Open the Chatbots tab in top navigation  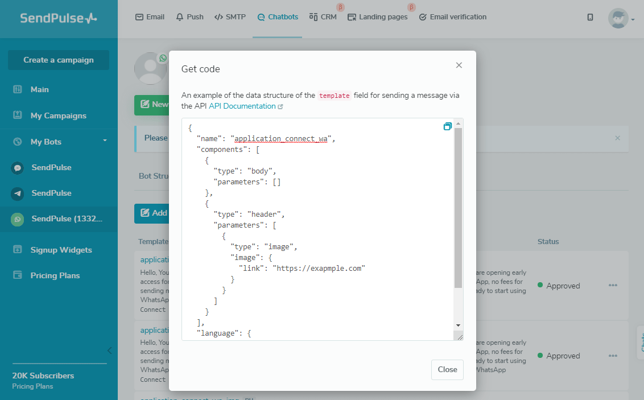[278, 17]
